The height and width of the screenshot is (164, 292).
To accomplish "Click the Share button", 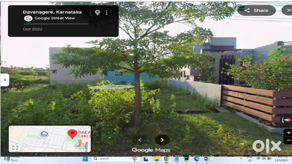I will [x=257, y=11].
